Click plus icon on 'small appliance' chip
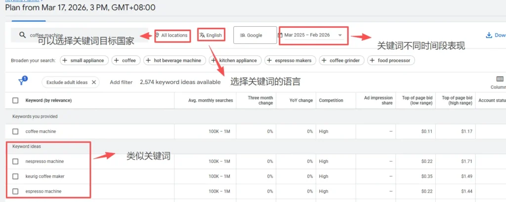Viewport: 506px width, 202px height. pos(65,61)
